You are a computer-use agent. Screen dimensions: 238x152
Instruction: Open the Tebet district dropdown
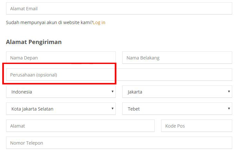click(177, 109)
